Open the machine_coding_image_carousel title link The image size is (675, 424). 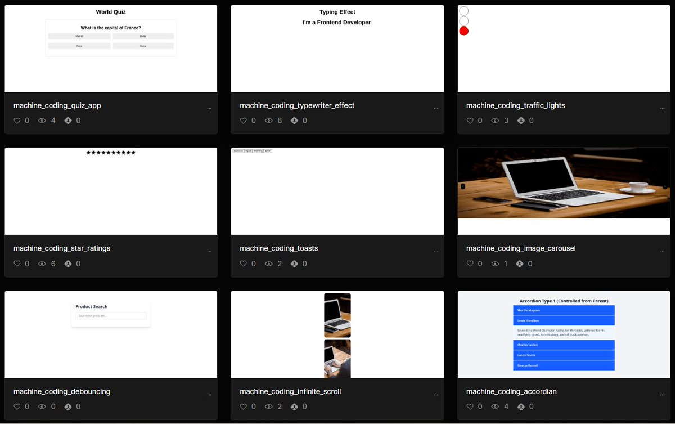(521, 248)
